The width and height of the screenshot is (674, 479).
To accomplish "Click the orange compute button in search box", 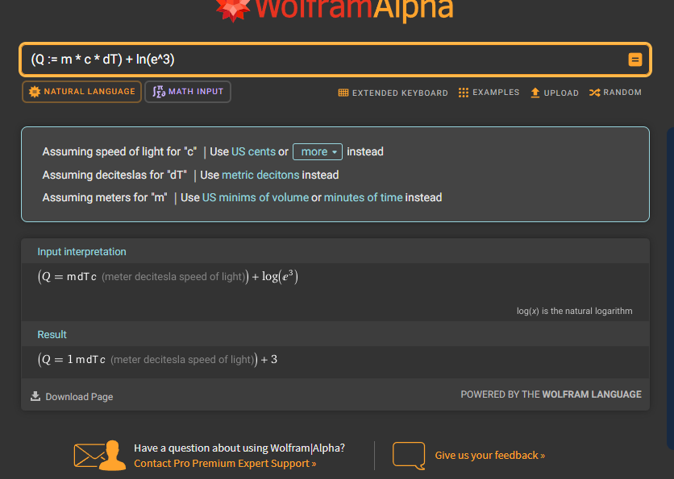I will point(634,60).
